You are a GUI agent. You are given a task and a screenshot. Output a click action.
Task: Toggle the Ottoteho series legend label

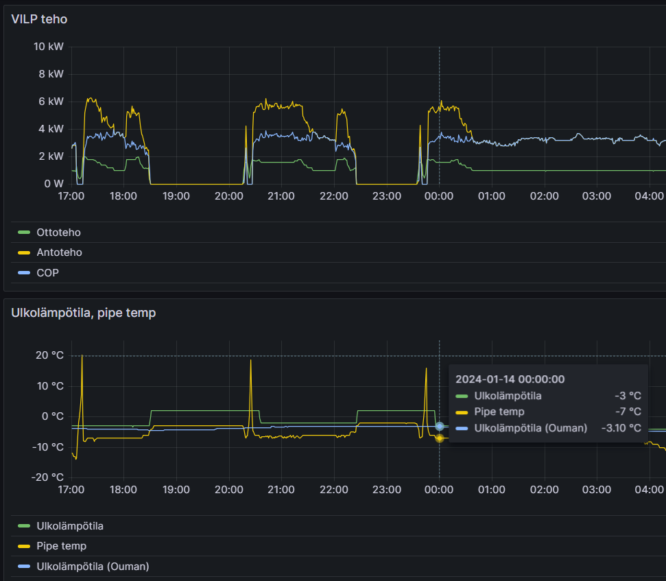[58, 233]
